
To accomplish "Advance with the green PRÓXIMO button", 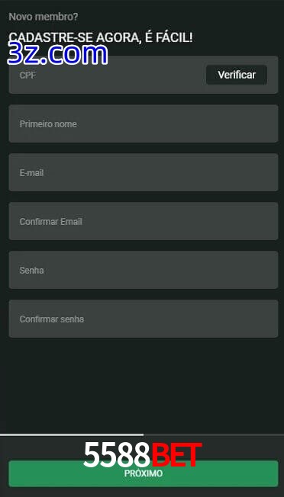I will [x=144, y=473].
